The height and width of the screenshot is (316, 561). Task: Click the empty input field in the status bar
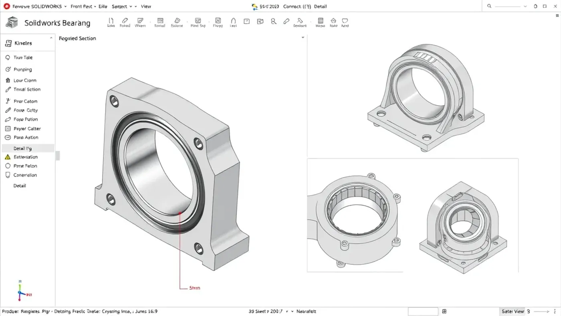pos(423,312)
